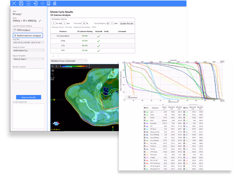Image resolution: width=234 pixels, height=176 pixels.
Task: Select the window/level icon beside the CT image
Action: [53, 75]
